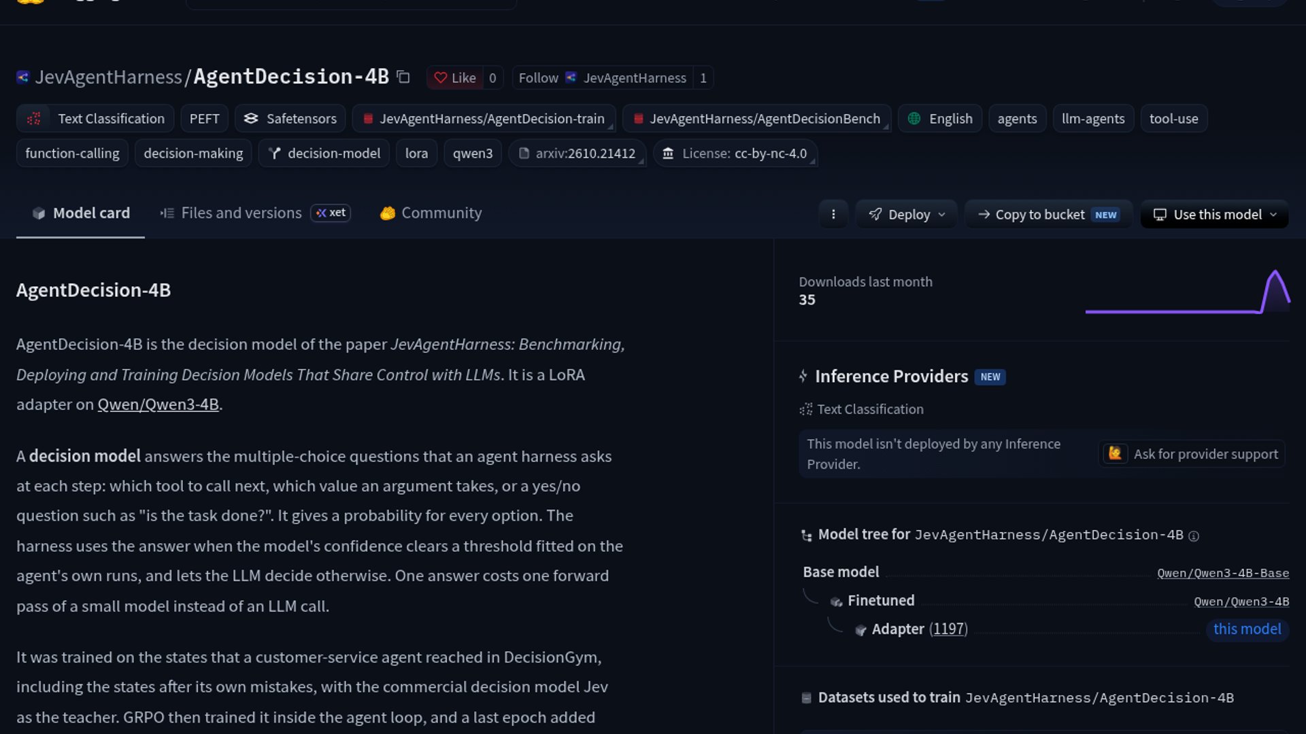Select the agents tag

1017,118
